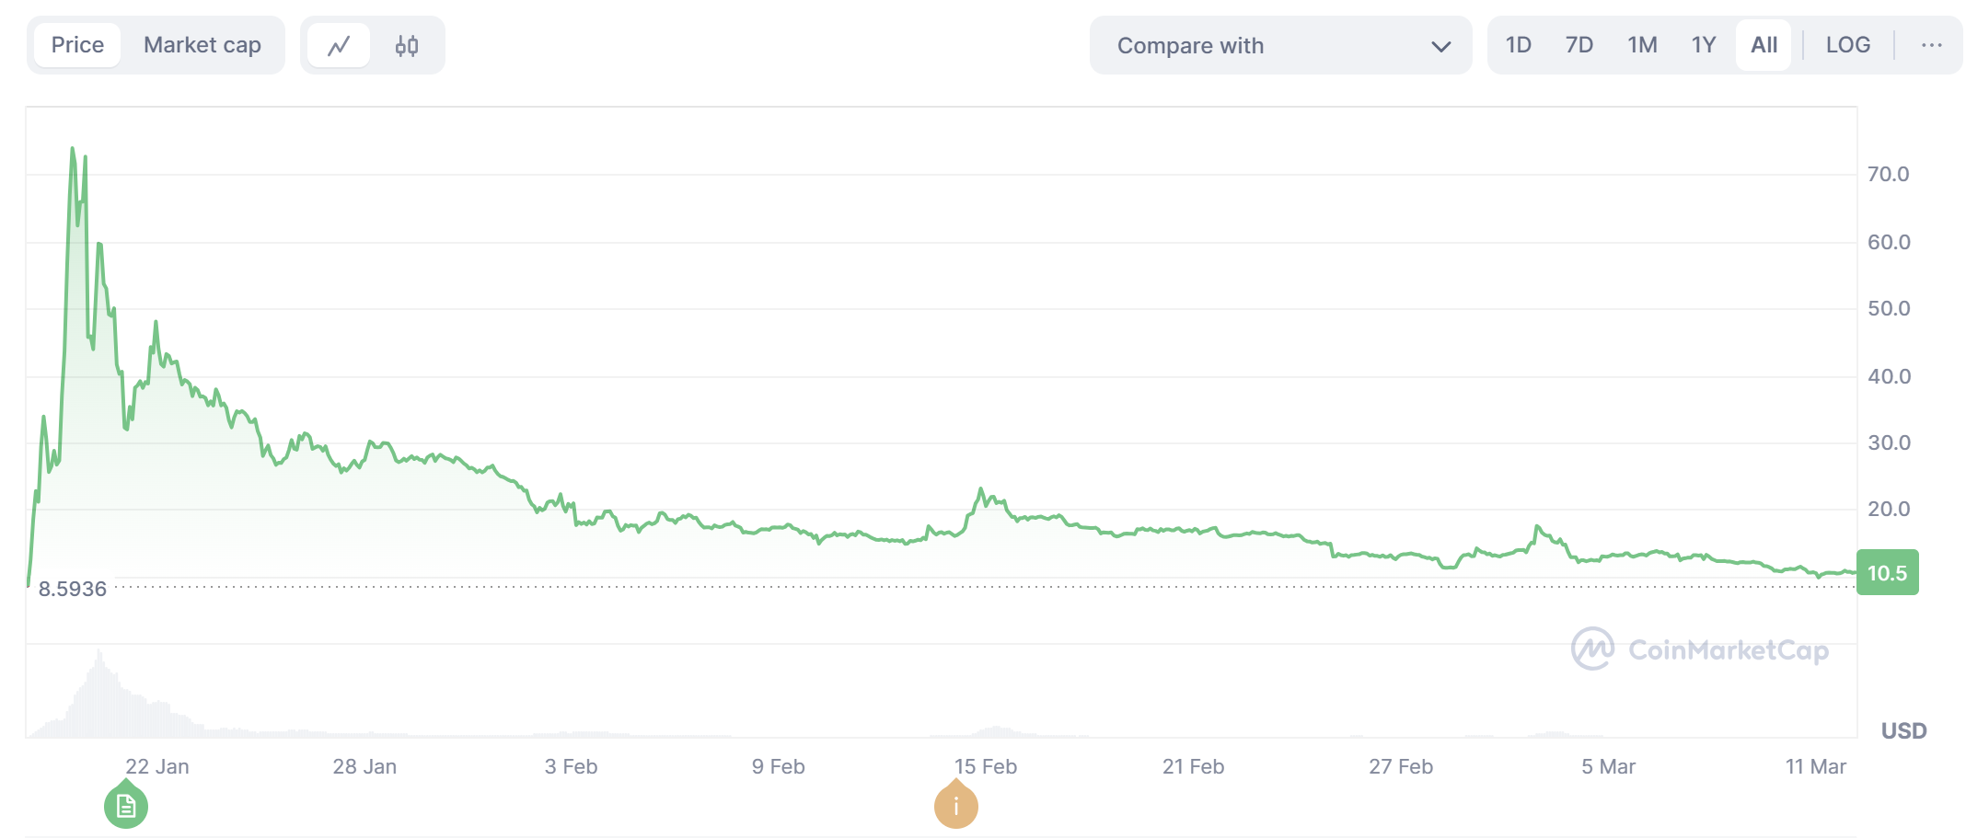Click the CoinMarketCap watermark logo
The image size is (1966, 838).
click(1700, 649)
